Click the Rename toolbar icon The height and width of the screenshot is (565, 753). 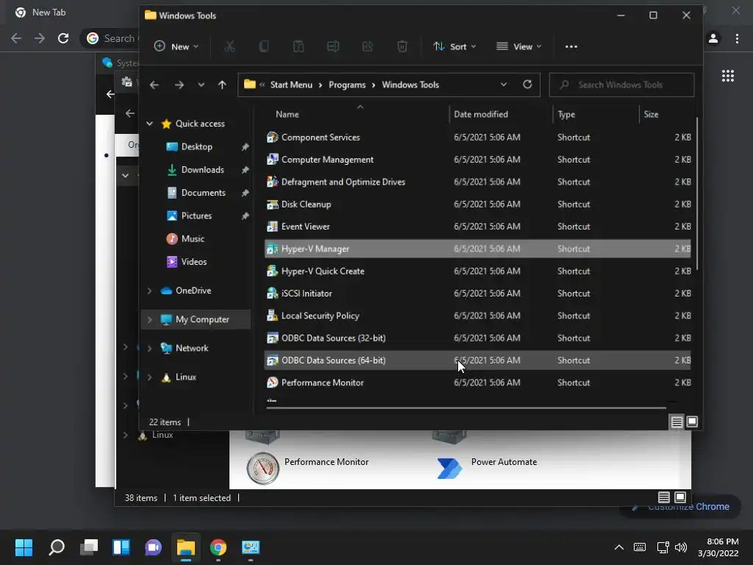click(333, 46)
